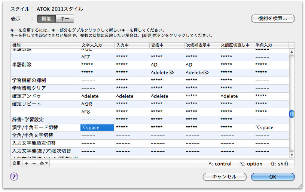The image size is (305, 192).
Task: Select the 学習情報クリア row
Action: click(x=150, y=88)
